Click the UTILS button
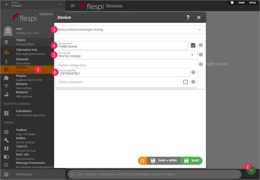The image size is (260, 180). tap(252, 3)
